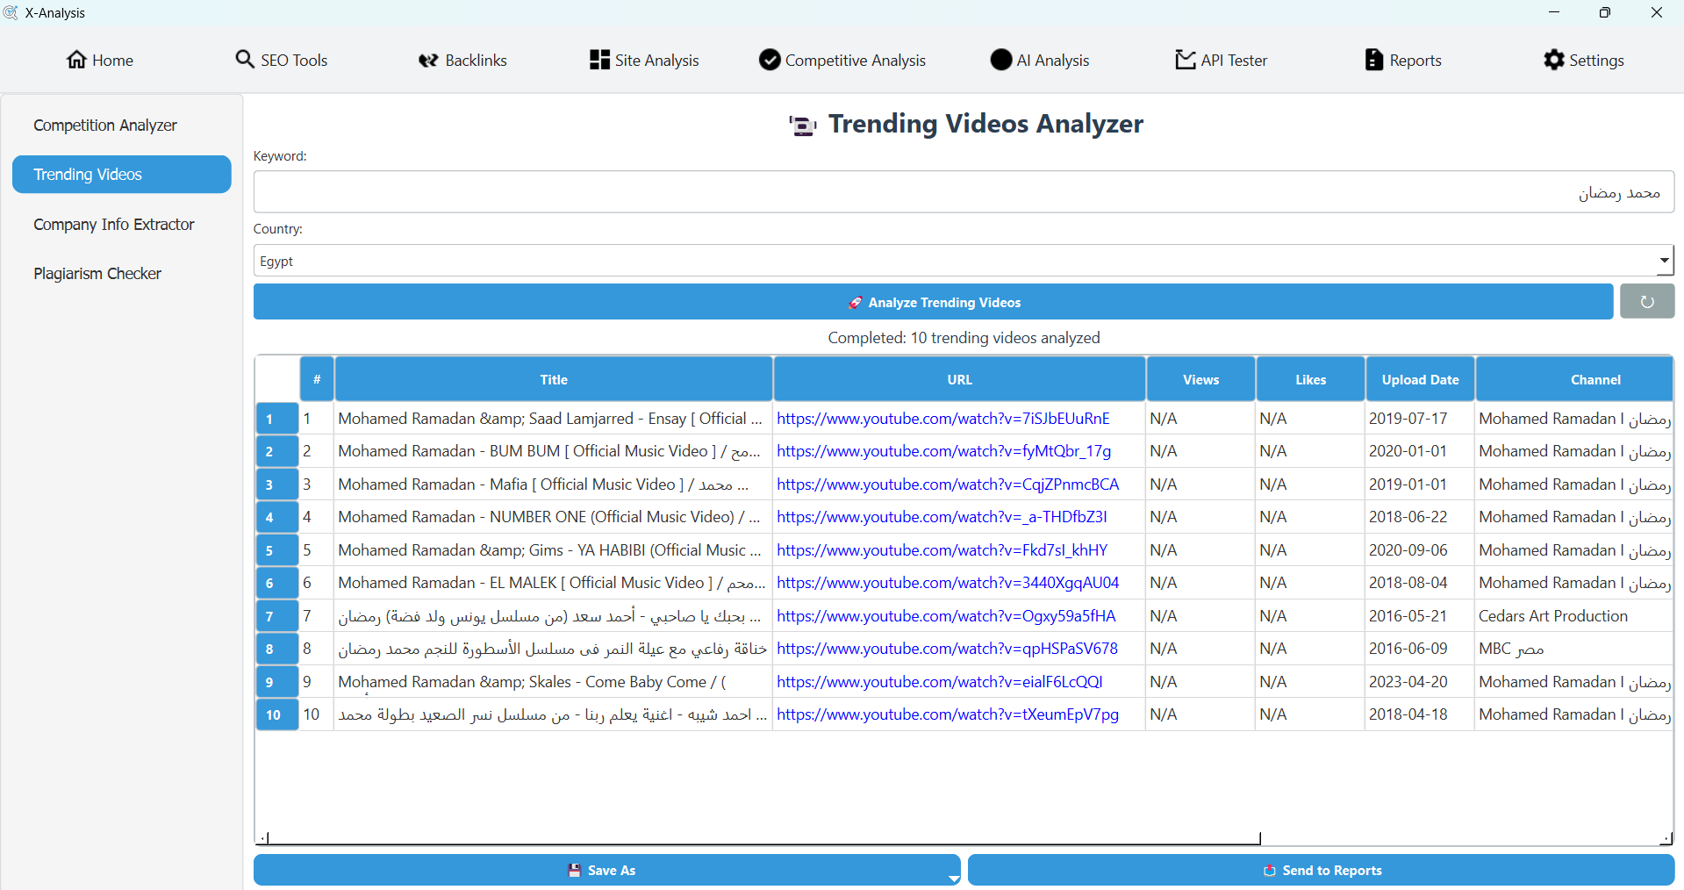This screenshot has height=890, width=1684.
Task: Switch to SEO Tools tab
Action: (x=282, y=60)
